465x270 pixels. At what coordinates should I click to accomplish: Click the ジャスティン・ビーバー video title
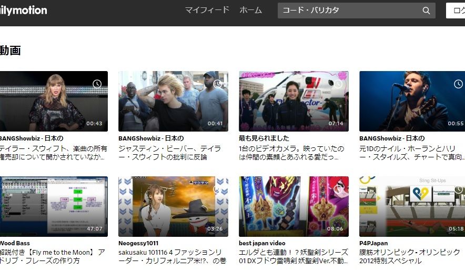pos(173,153)
